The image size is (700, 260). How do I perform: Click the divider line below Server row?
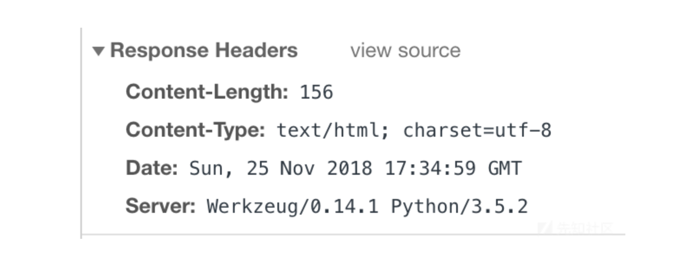(353, 234)
